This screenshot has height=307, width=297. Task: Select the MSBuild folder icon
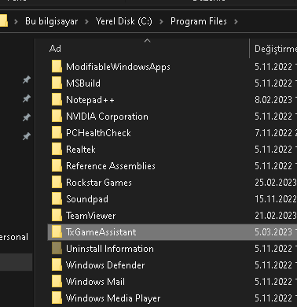pyautogui.click(x=57, y=83)
